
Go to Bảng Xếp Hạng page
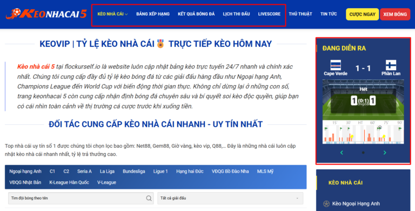pyautogui.click(x=153, y=14)
